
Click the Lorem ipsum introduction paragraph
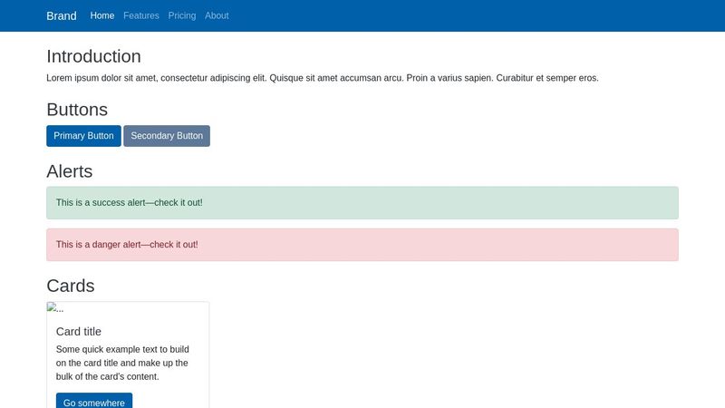pos(323,78)
